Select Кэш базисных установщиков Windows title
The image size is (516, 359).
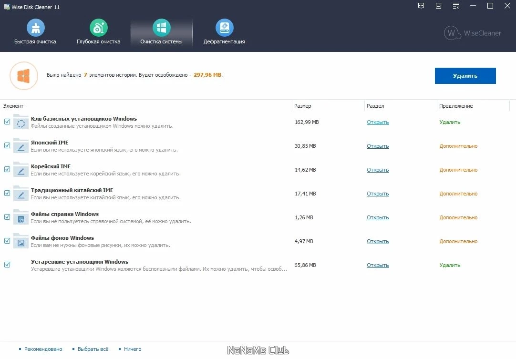pos(84,119)
